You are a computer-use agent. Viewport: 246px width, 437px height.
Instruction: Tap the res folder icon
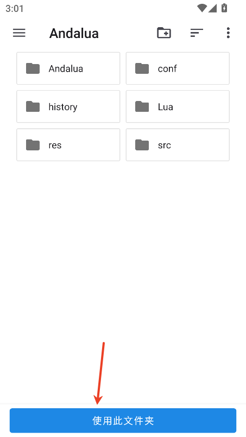click(x=33, y=144)
